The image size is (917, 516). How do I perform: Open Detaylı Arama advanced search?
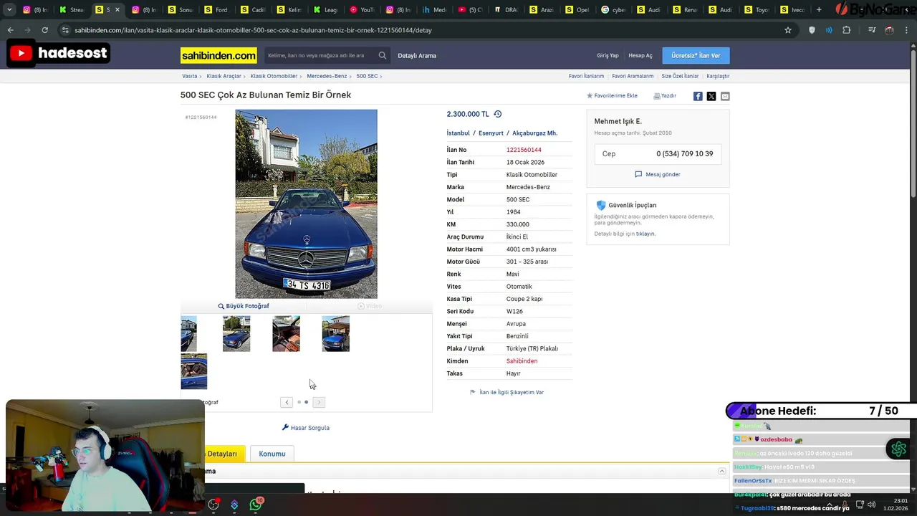click(417, 55)
